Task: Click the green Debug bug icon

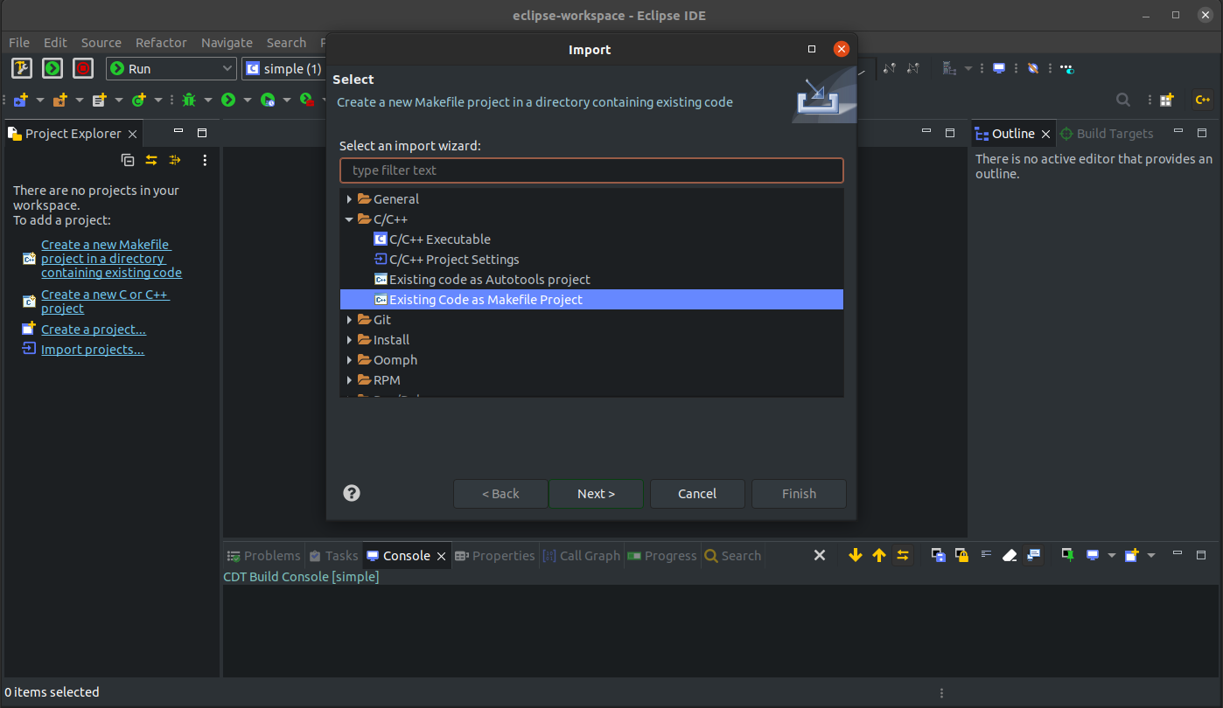Action: 189,101
